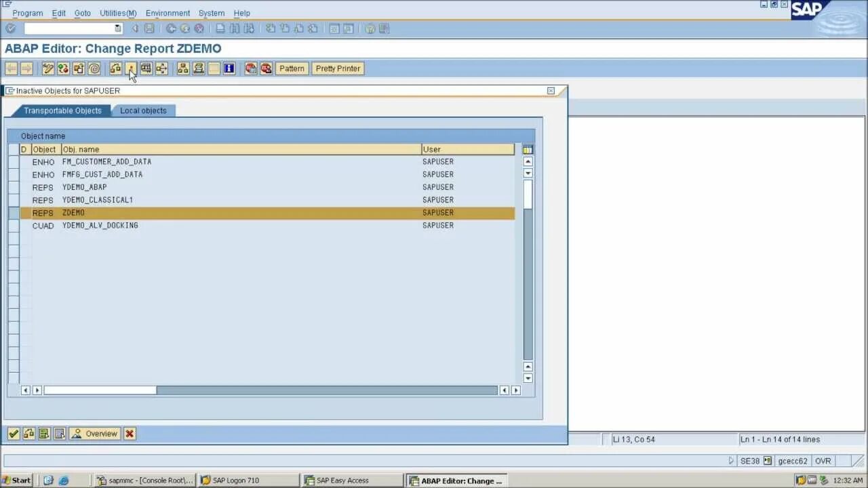This screenshot has height=488, width=868.
Task: Click the Find binoculars icon
Action: 235,28
